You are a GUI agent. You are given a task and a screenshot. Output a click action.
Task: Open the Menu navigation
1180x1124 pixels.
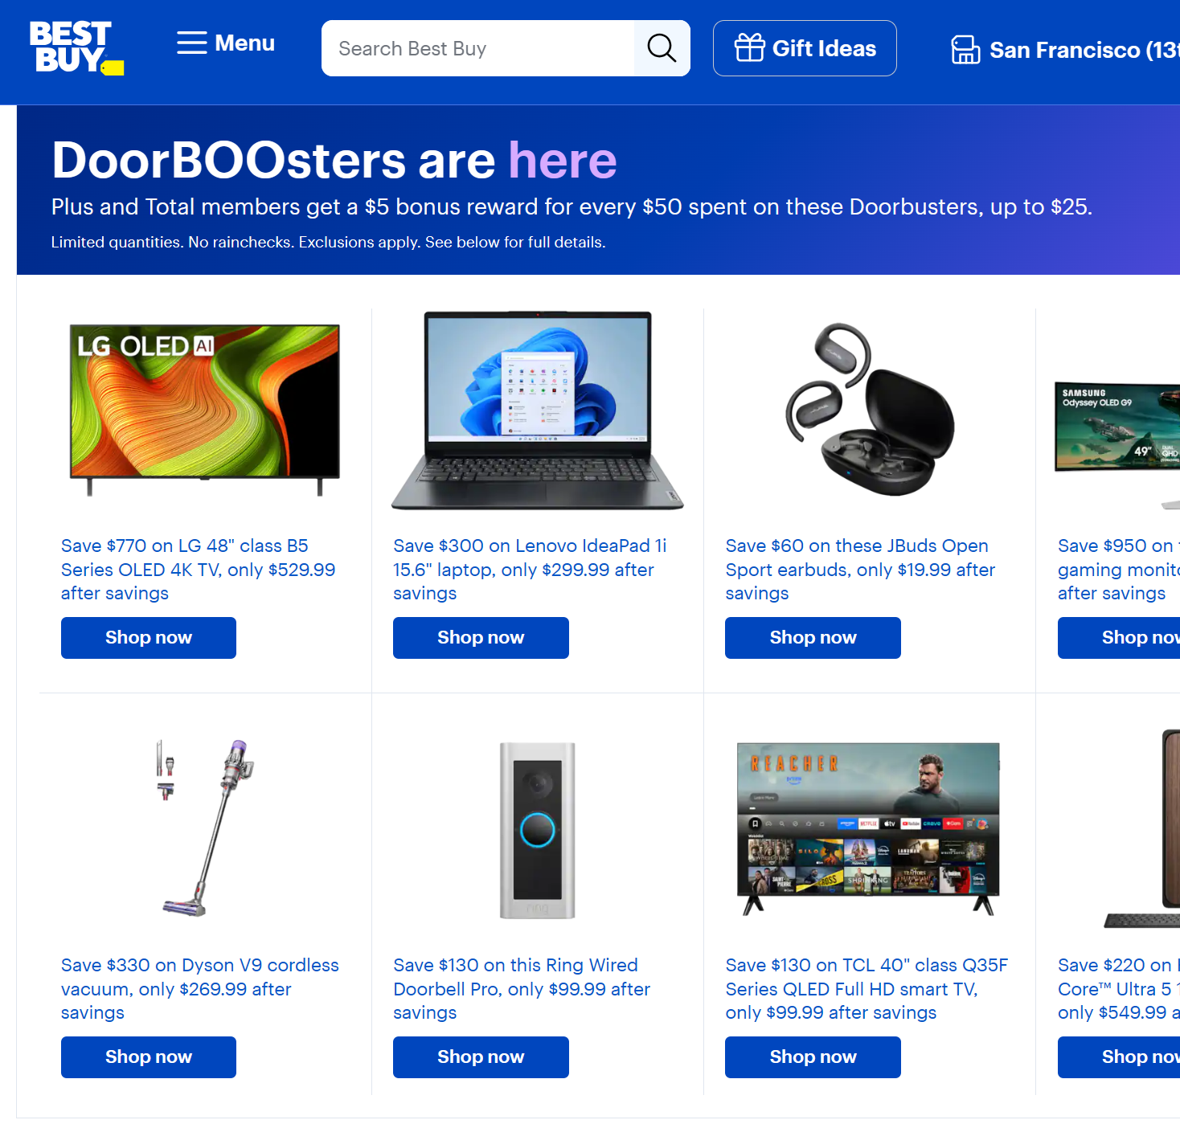coord(226,43)
